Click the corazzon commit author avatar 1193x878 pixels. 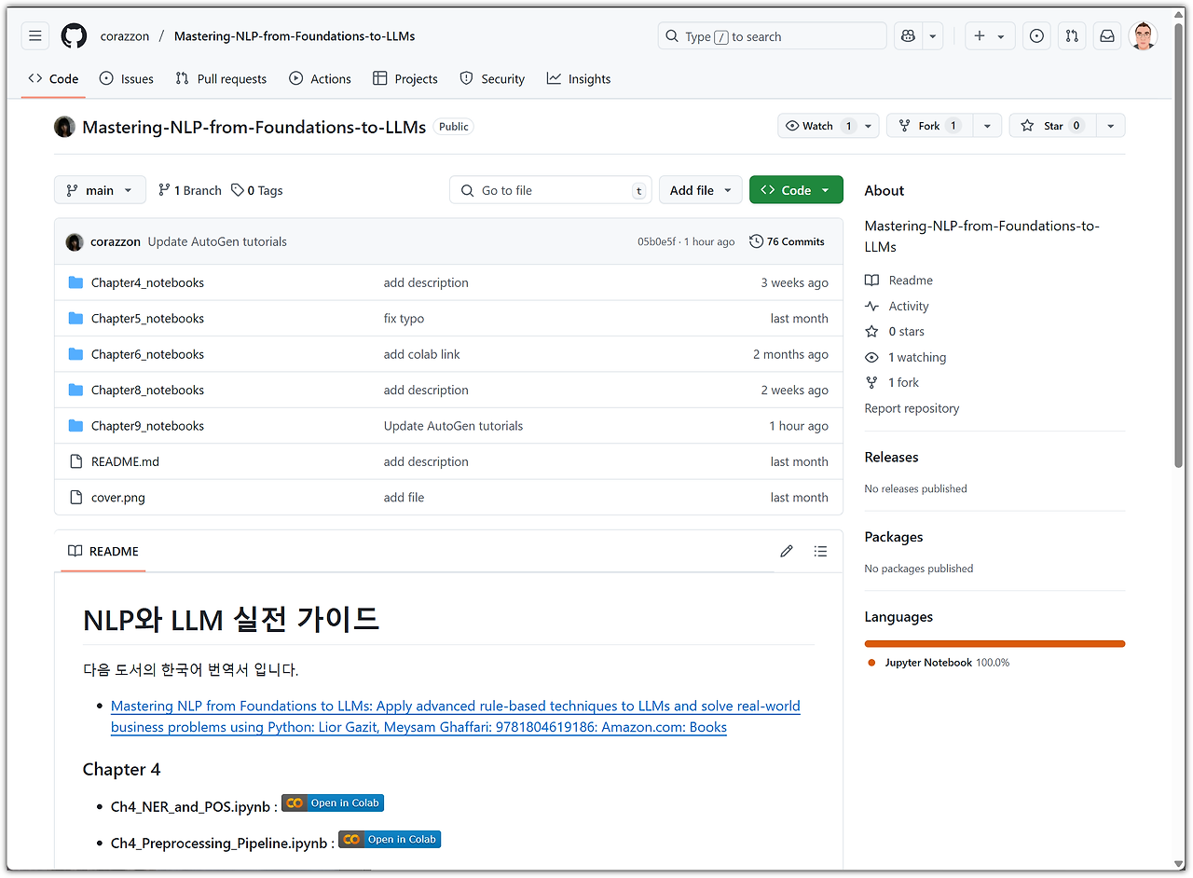(x=75, y=241)
